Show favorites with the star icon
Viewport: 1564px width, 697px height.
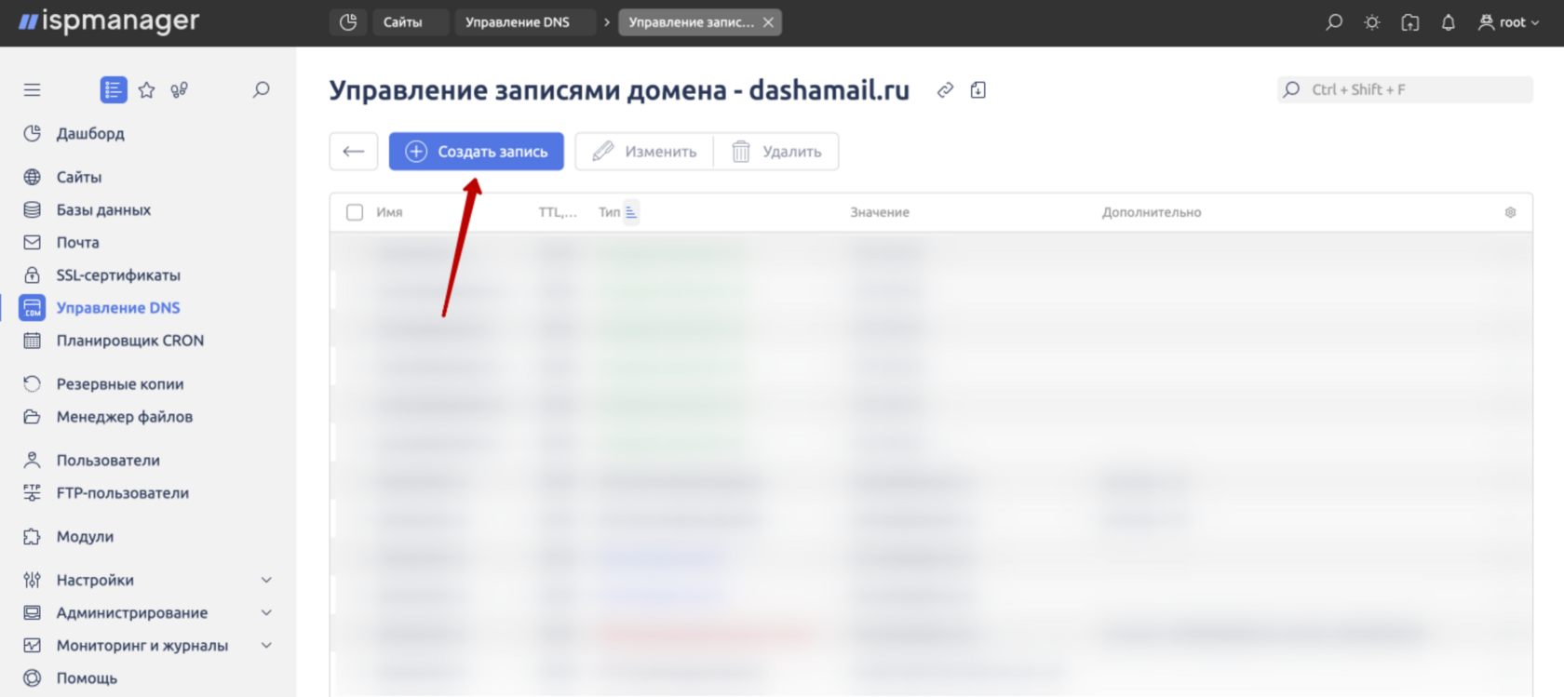[146, 90]
